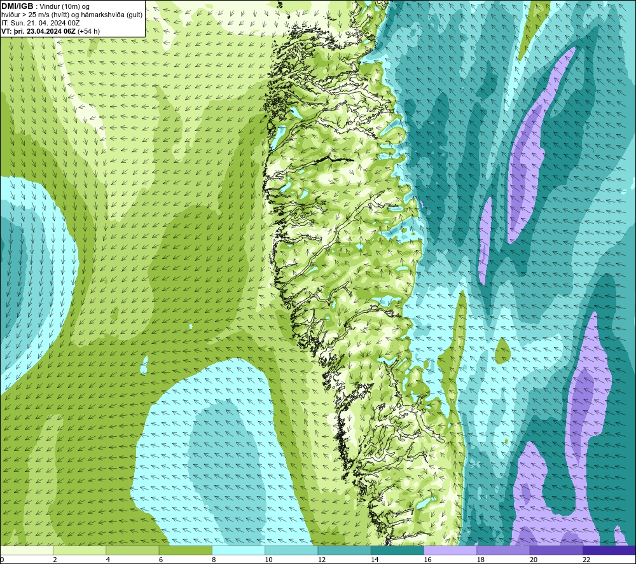Click the 0–2 m/s pale color swatch
Viewport: 636px width, 564px height.
point(27,550)
